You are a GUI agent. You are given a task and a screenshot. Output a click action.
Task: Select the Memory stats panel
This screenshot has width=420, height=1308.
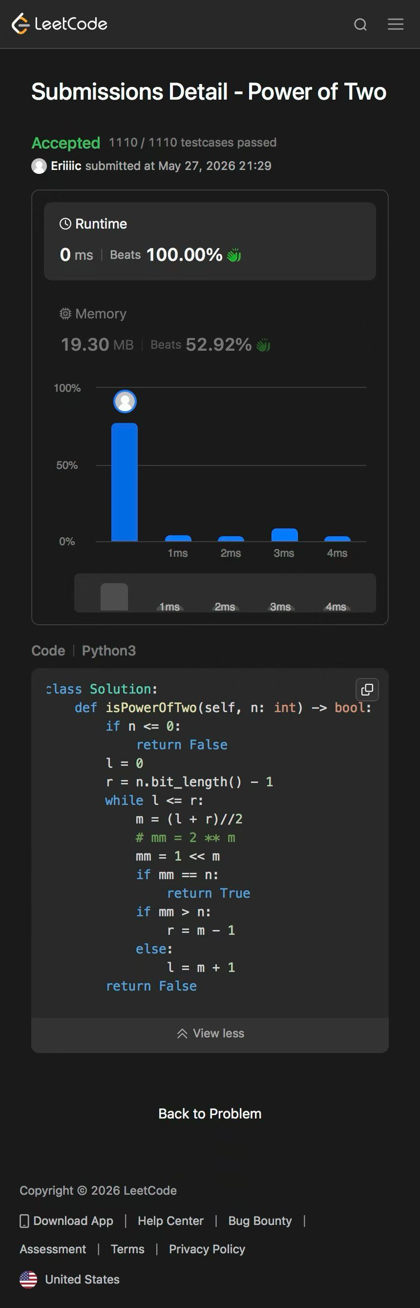coord(210,329)
